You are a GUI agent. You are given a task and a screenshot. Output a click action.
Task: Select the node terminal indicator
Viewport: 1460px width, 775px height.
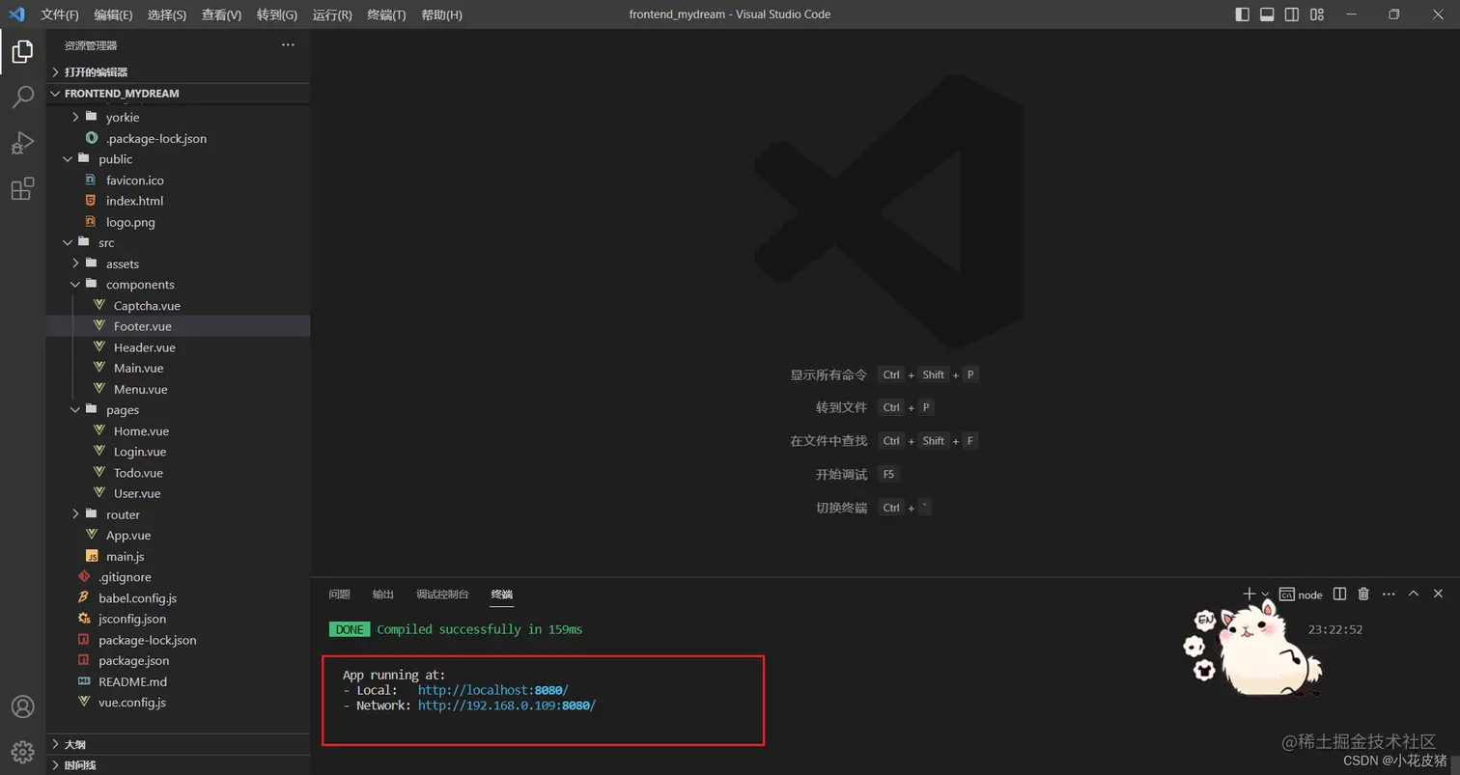1301,595
